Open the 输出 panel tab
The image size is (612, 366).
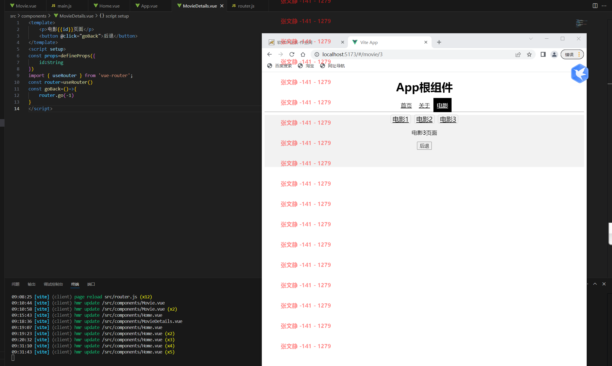(x=31, y=284)
